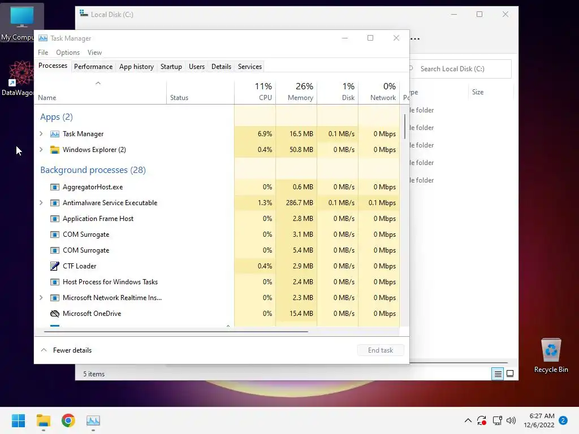Sort by the Disk column header
Screen dimensions: 579x434
(x=338, y=92)
